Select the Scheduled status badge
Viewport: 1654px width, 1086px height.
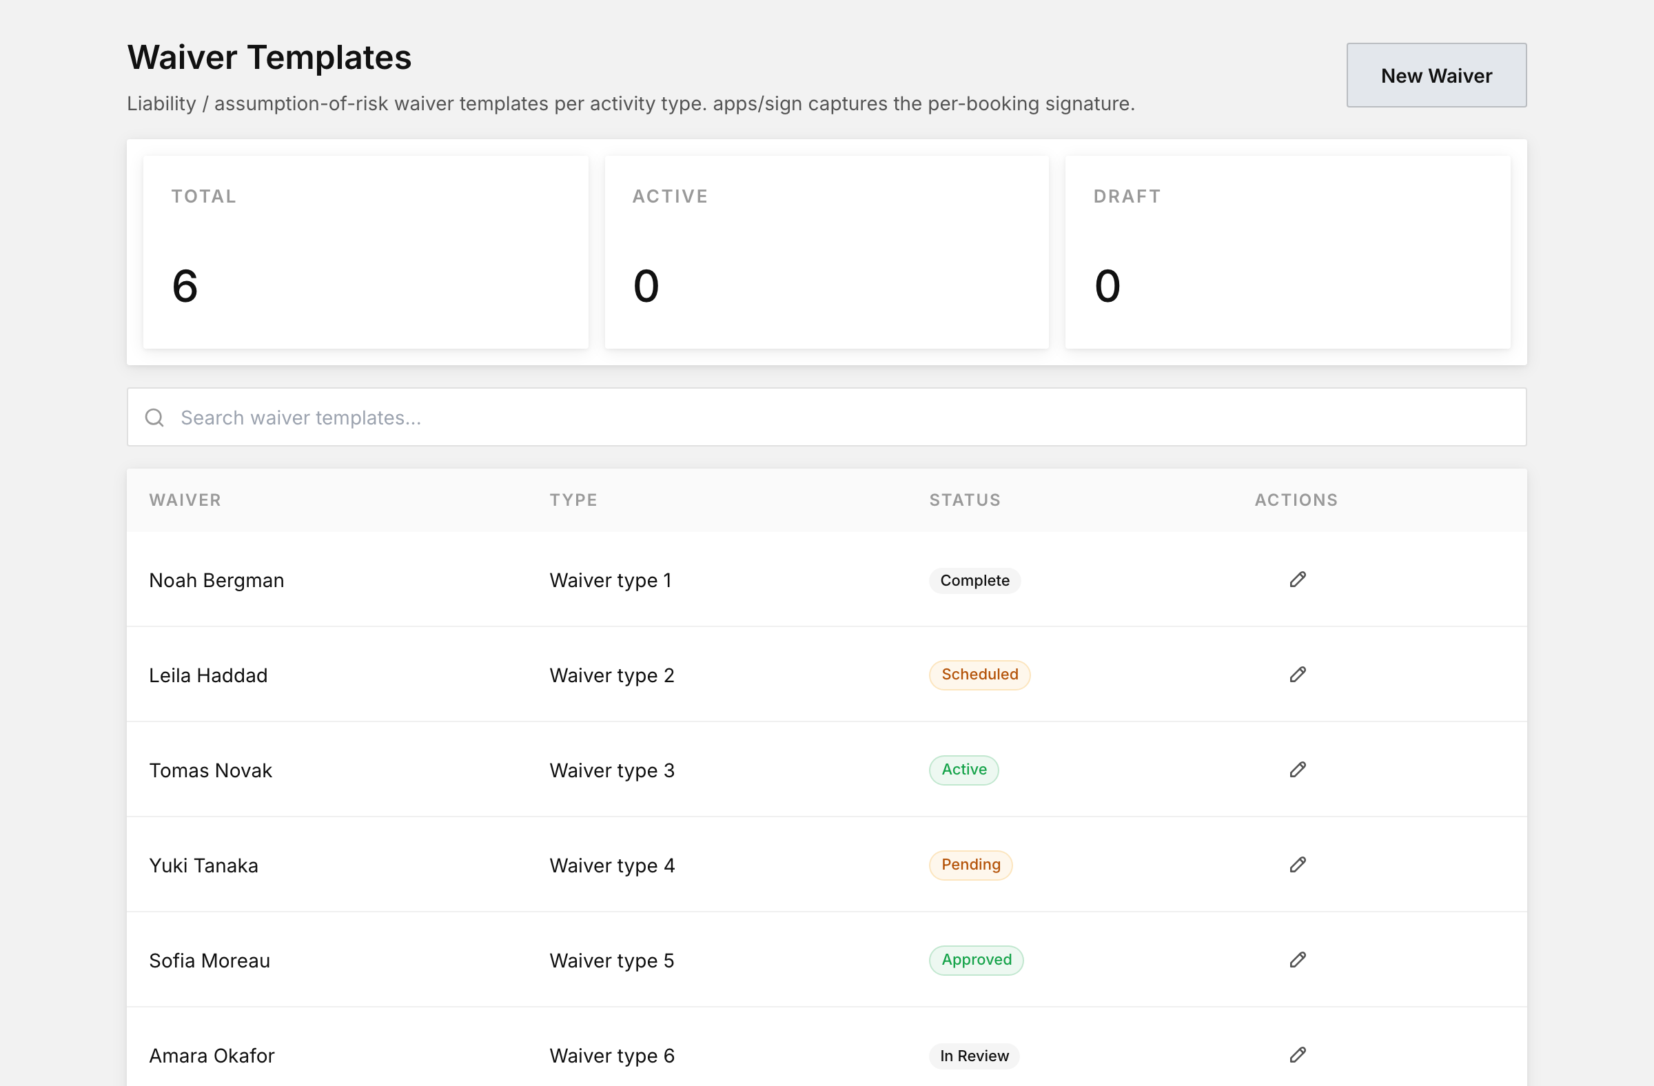(979, 675)
